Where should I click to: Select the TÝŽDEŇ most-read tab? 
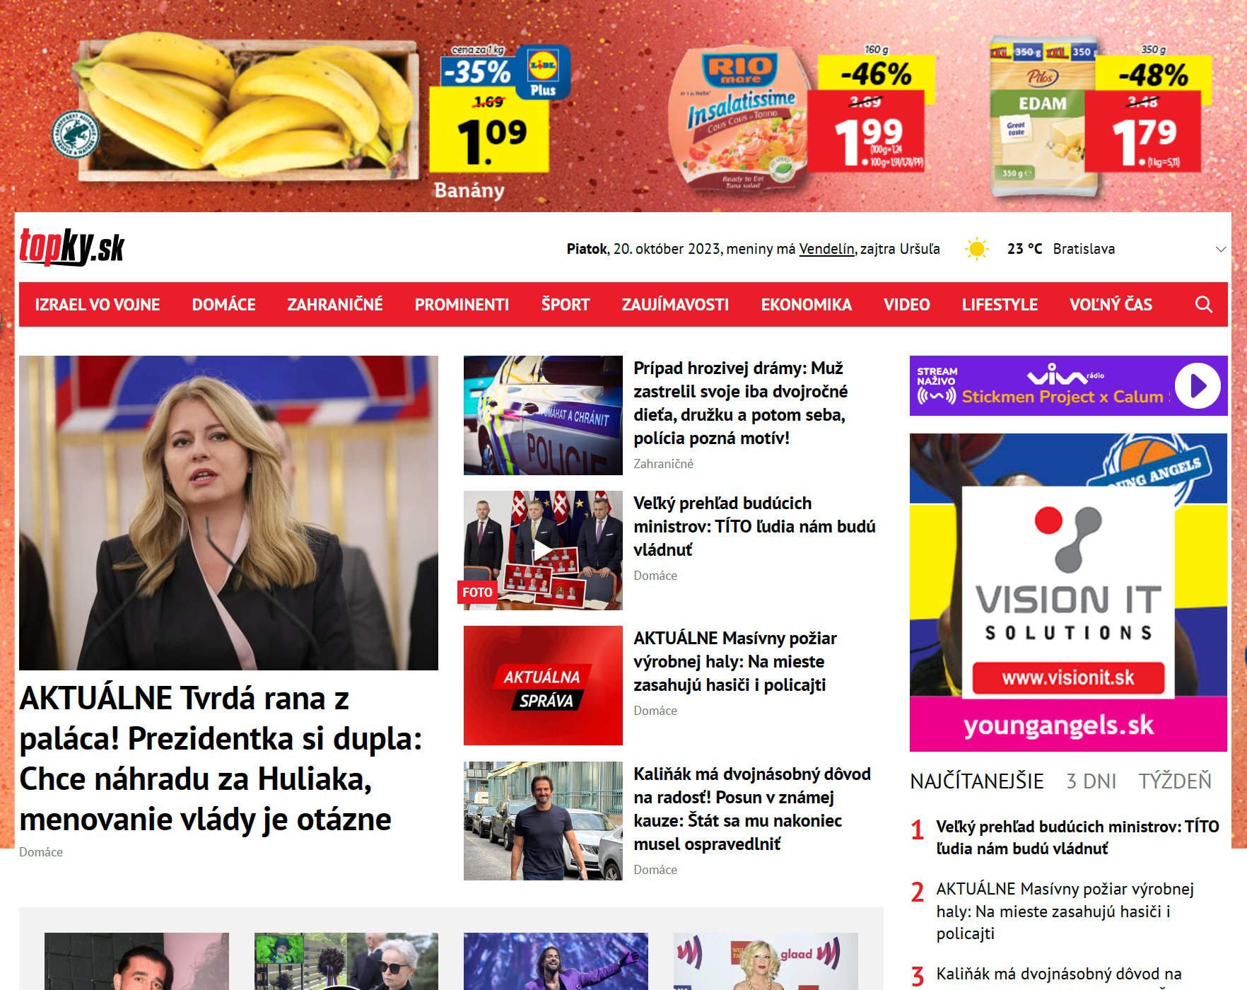(1175, 781)
